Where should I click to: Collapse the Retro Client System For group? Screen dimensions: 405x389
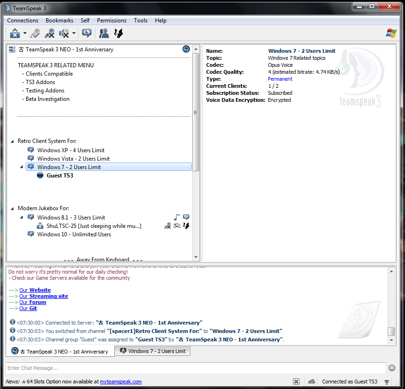pyautogui.click(x=12, y=141)
